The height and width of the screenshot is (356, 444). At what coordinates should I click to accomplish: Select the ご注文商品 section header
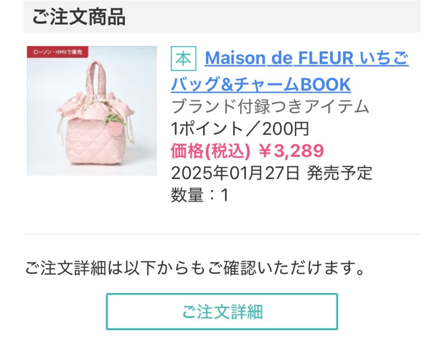point(79,17)
